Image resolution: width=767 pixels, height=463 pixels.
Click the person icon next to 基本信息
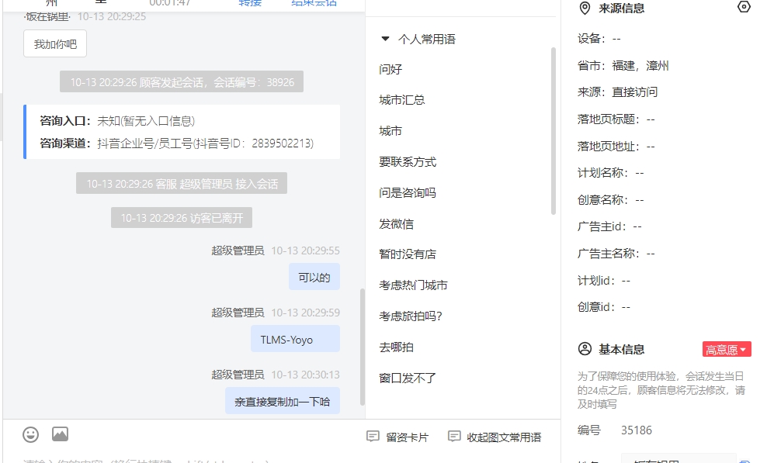[585, 349]
